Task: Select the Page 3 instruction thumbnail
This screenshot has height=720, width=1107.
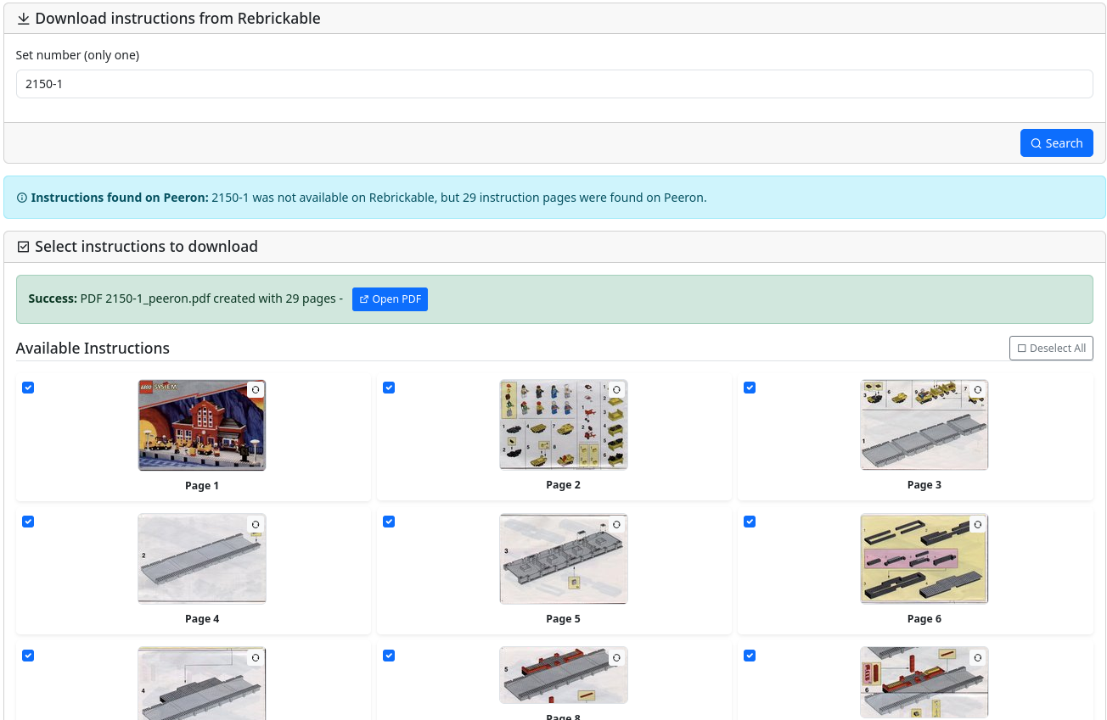Action: (924, 426)
